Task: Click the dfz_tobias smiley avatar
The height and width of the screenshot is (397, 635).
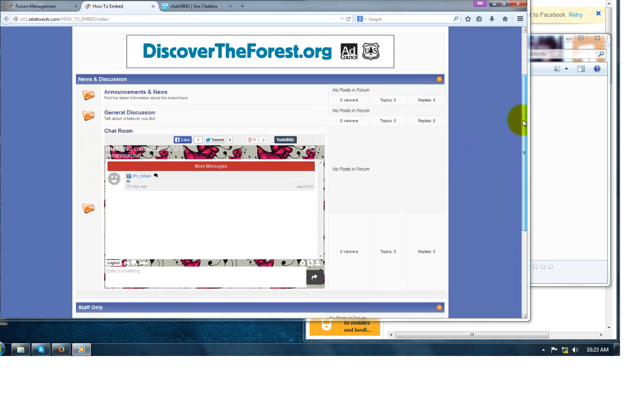Action: (114, 179)
